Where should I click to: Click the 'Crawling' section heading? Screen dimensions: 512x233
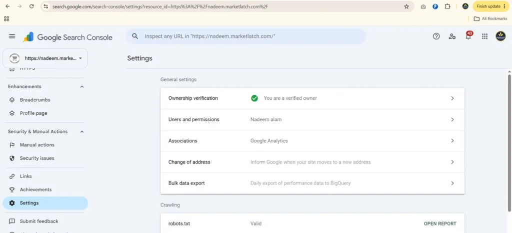(x=170, y=205)
